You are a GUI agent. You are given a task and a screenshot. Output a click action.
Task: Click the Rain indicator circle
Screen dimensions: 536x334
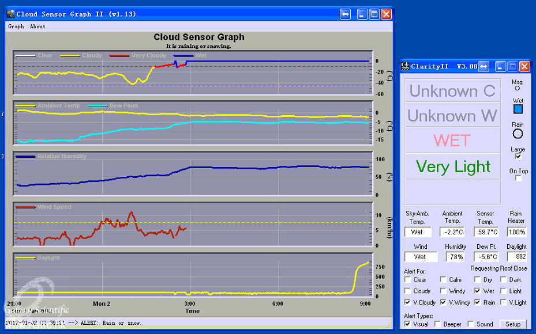tap(518, 134)
